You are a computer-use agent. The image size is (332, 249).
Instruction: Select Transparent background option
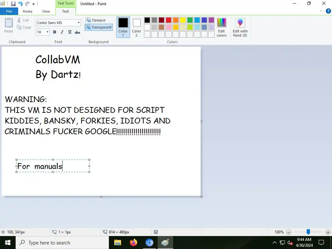99,27
